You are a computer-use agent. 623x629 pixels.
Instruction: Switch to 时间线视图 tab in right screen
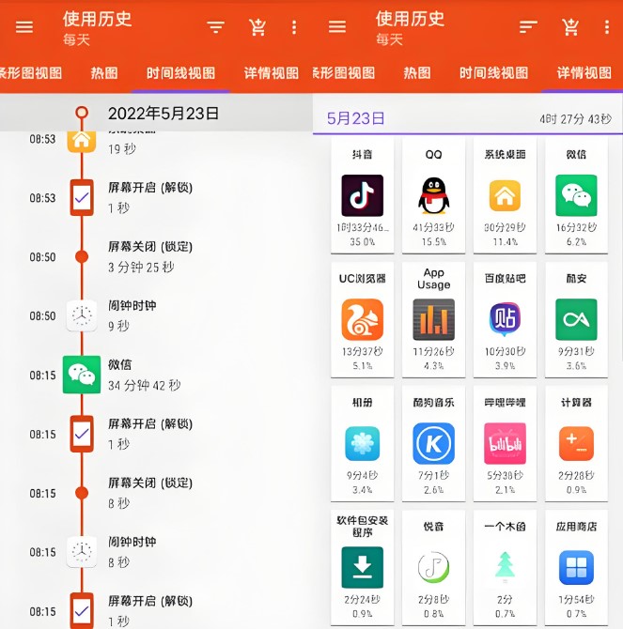click(493, 73)
